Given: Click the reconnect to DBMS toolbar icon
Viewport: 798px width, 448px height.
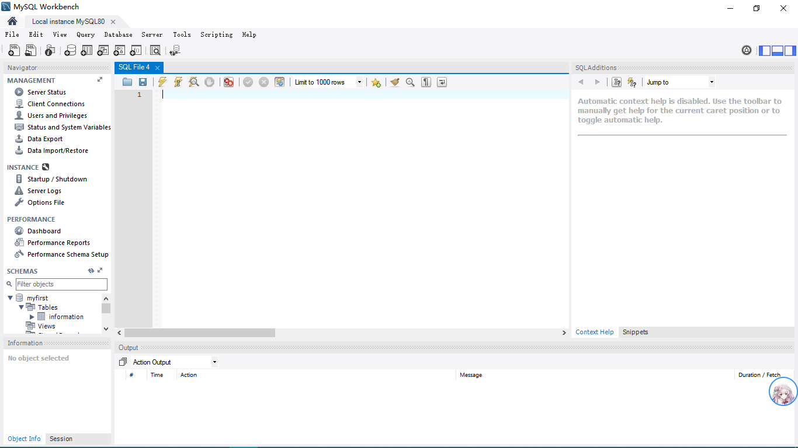Looking at the screenshot, I should [175, 51].
